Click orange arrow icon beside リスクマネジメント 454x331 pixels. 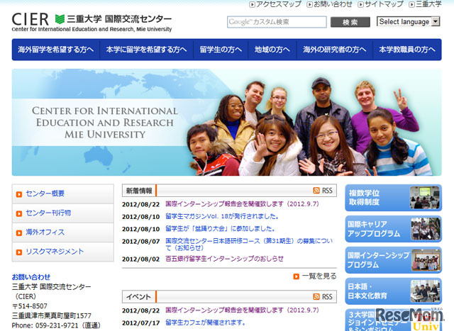click(19, 252)
